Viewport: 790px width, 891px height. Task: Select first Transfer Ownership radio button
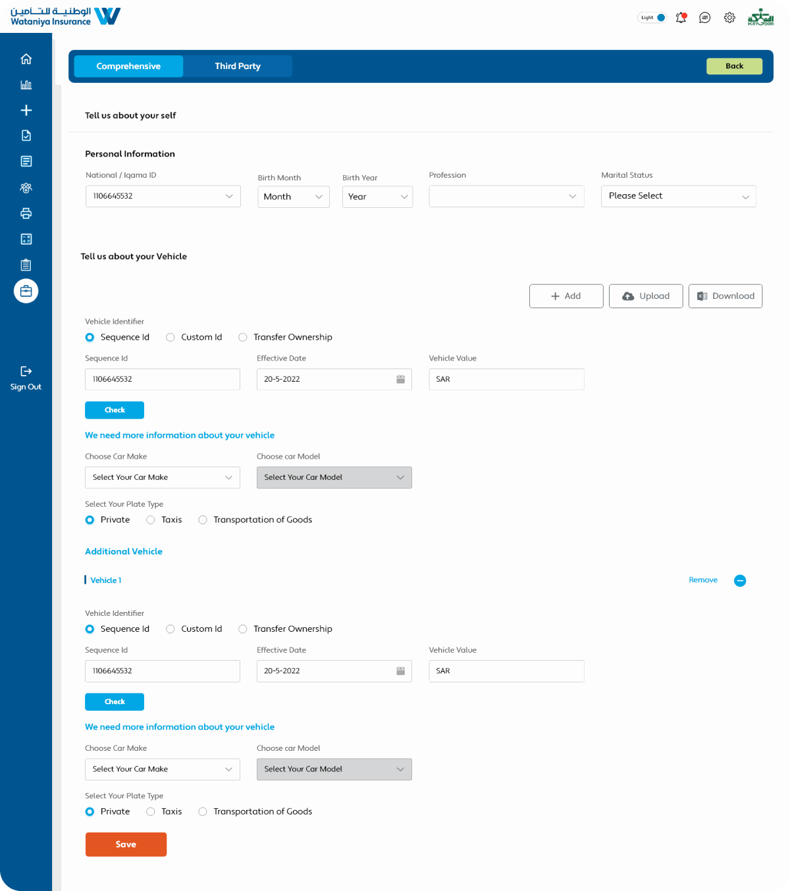tap(242, 338)
